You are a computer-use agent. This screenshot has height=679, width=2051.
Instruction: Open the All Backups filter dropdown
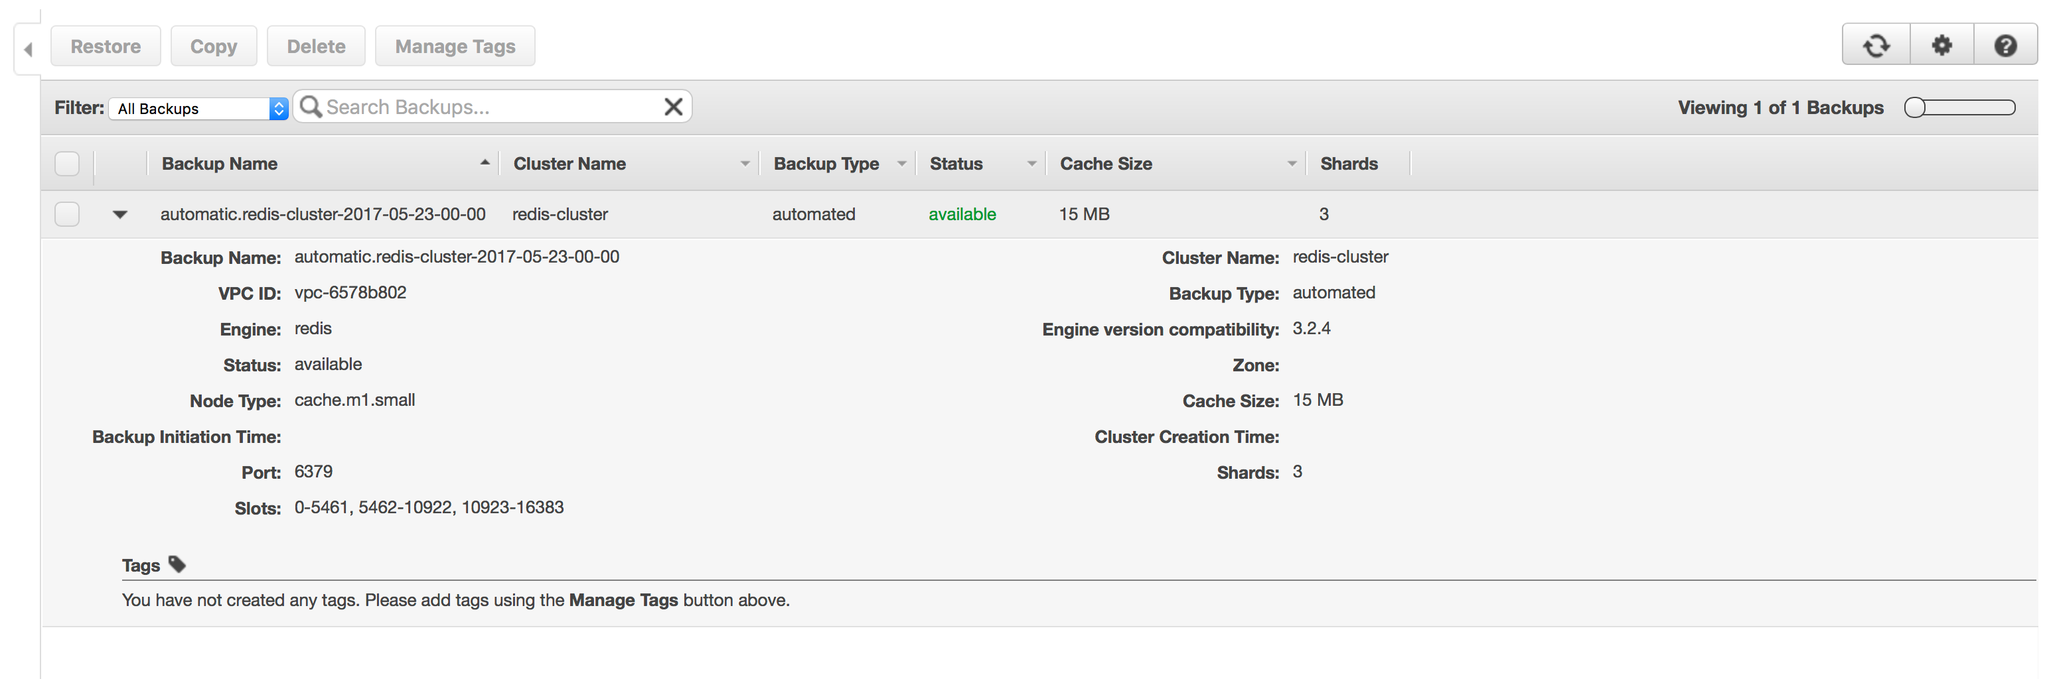point(199,108)
